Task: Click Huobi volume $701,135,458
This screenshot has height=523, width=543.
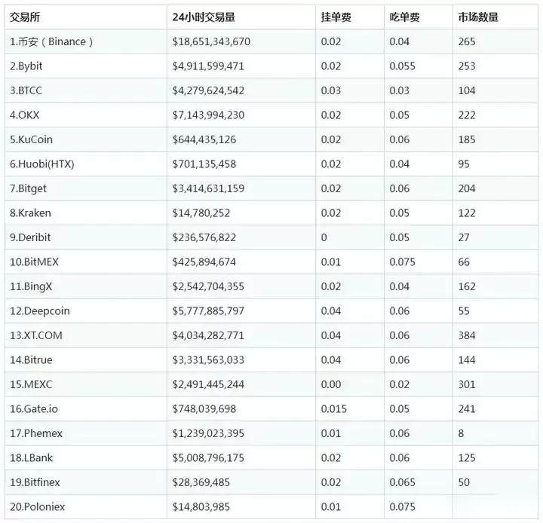Action: (204, 164)
